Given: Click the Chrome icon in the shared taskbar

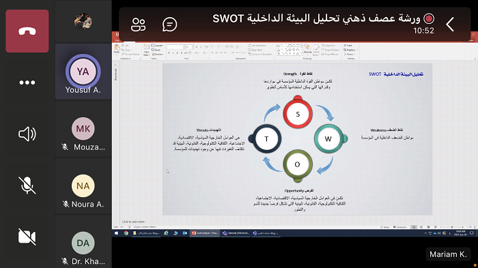Looking at the screenshot, I should [x=126, y=233].
